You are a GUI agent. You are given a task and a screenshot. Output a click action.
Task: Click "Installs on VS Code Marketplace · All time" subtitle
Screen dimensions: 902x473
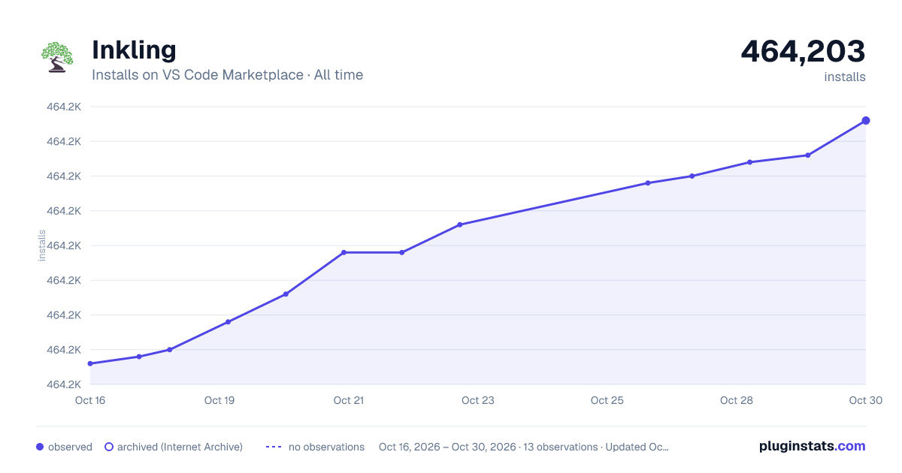(x=227, y=75)
